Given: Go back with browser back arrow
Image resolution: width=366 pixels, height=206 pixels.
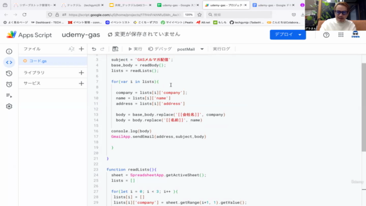Looking at the screenshot, I should [6, 15].
